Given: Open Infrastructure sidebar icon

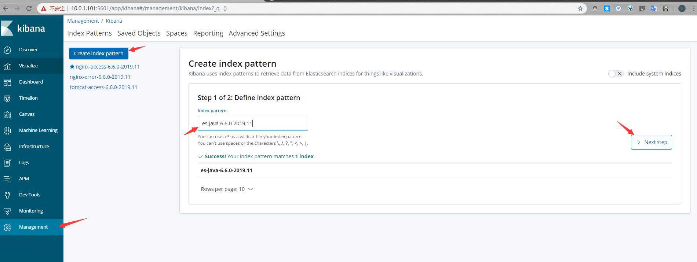Looking at the screenshot, I should (x=7, y=147).
